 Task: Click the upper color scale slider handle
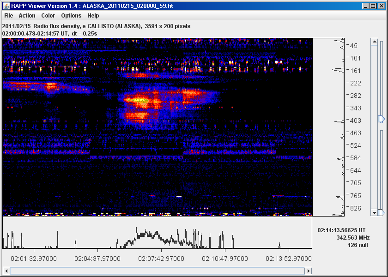[x=382, y=119]
